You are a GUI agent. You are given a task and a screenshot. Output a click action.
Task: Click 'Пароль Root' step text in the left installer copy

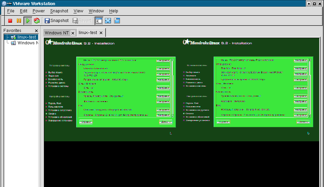[55, 103]
